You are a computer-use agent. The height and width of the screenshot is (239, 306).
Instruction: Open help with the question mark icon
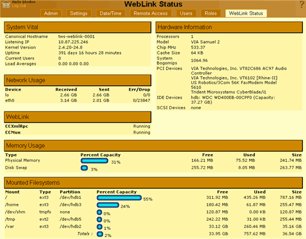(x=302, y=5)
